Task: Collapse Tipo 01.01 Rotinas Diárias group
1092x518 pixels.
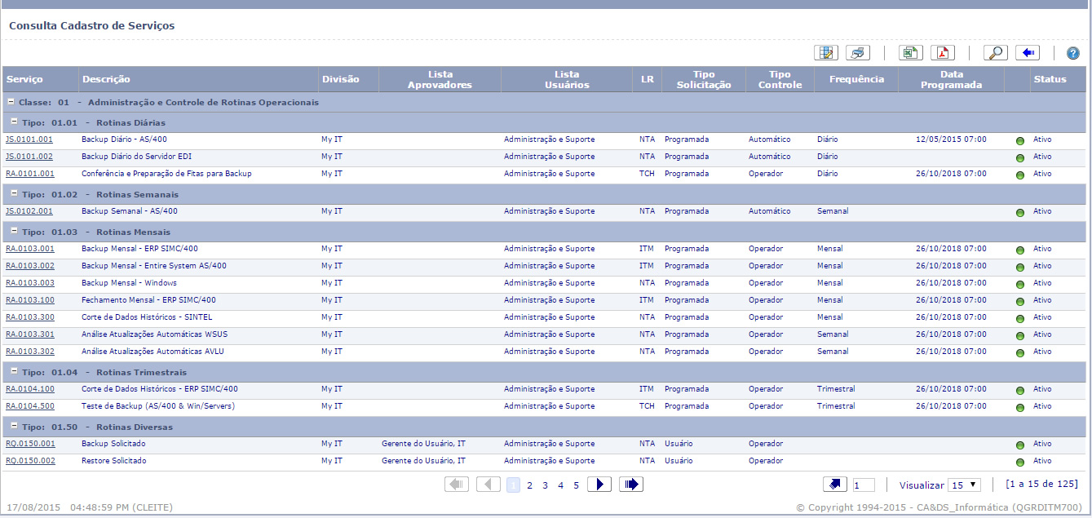Action: tap(14, 122)
